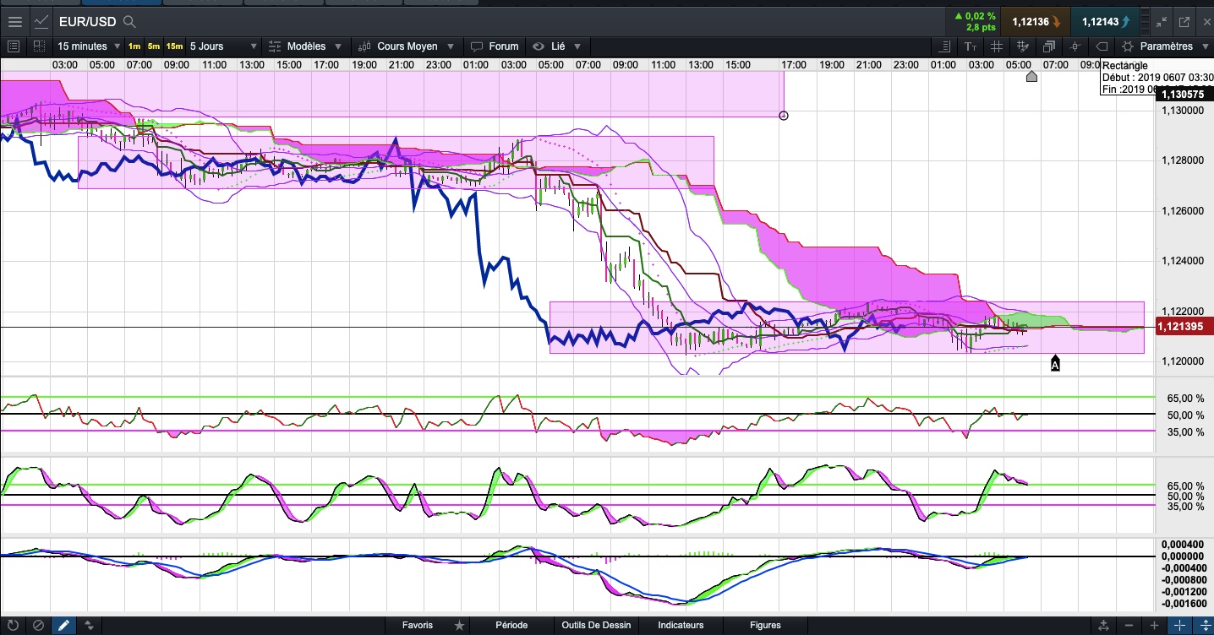The image size is (1214, 635).
Task: Select the 5m timeframe shortcut
Action: coord(154,46)
